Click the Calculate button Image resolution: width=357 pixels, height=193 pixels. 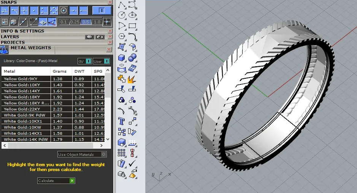tap(56, 181)
